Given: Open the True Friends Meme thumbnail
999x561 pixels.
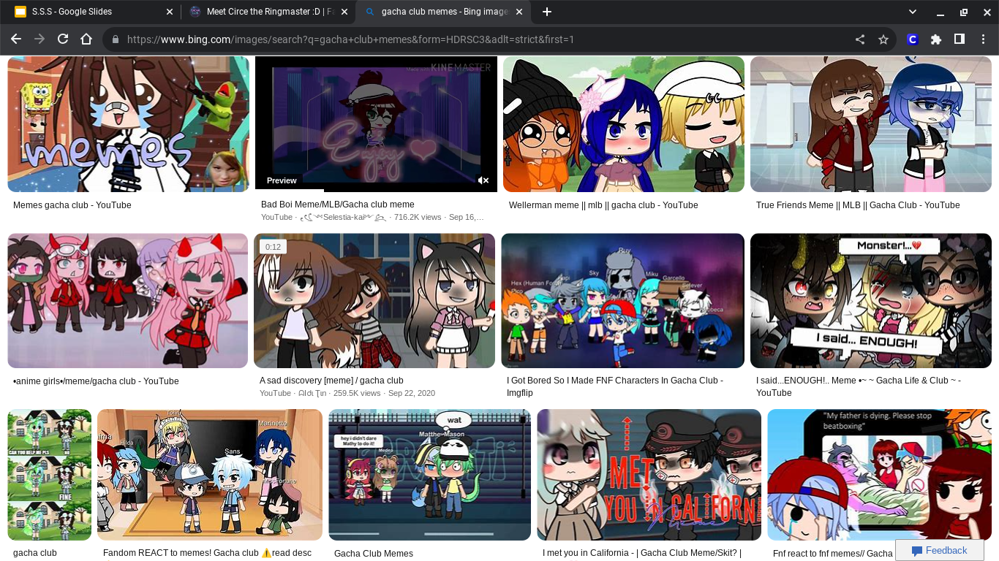Looking at the screenshot, I should pos(871,124).
